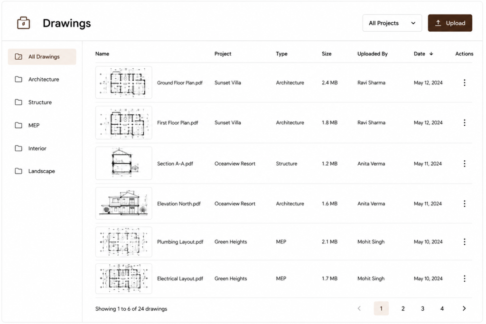Open the Electrical Layout thumbnail

124,278
